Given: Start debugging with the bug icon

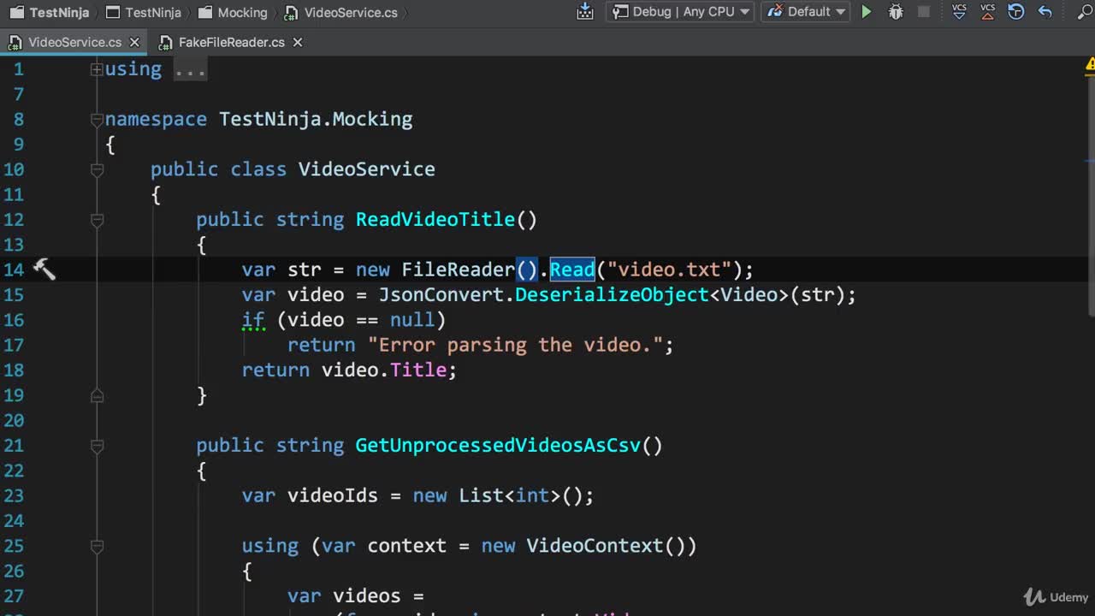Looking at the screenshot, I should click(x=896, y=12).
